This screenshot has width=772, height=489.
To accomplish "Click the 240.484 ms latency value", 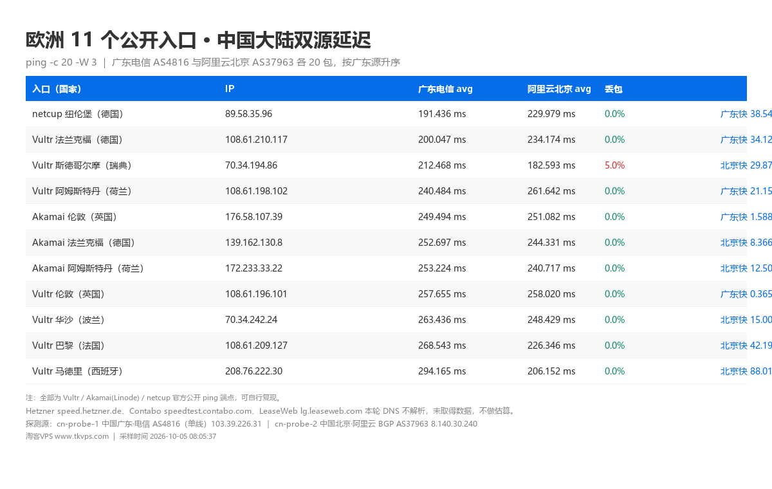I will pyautogui.click(x=442, y=191).
